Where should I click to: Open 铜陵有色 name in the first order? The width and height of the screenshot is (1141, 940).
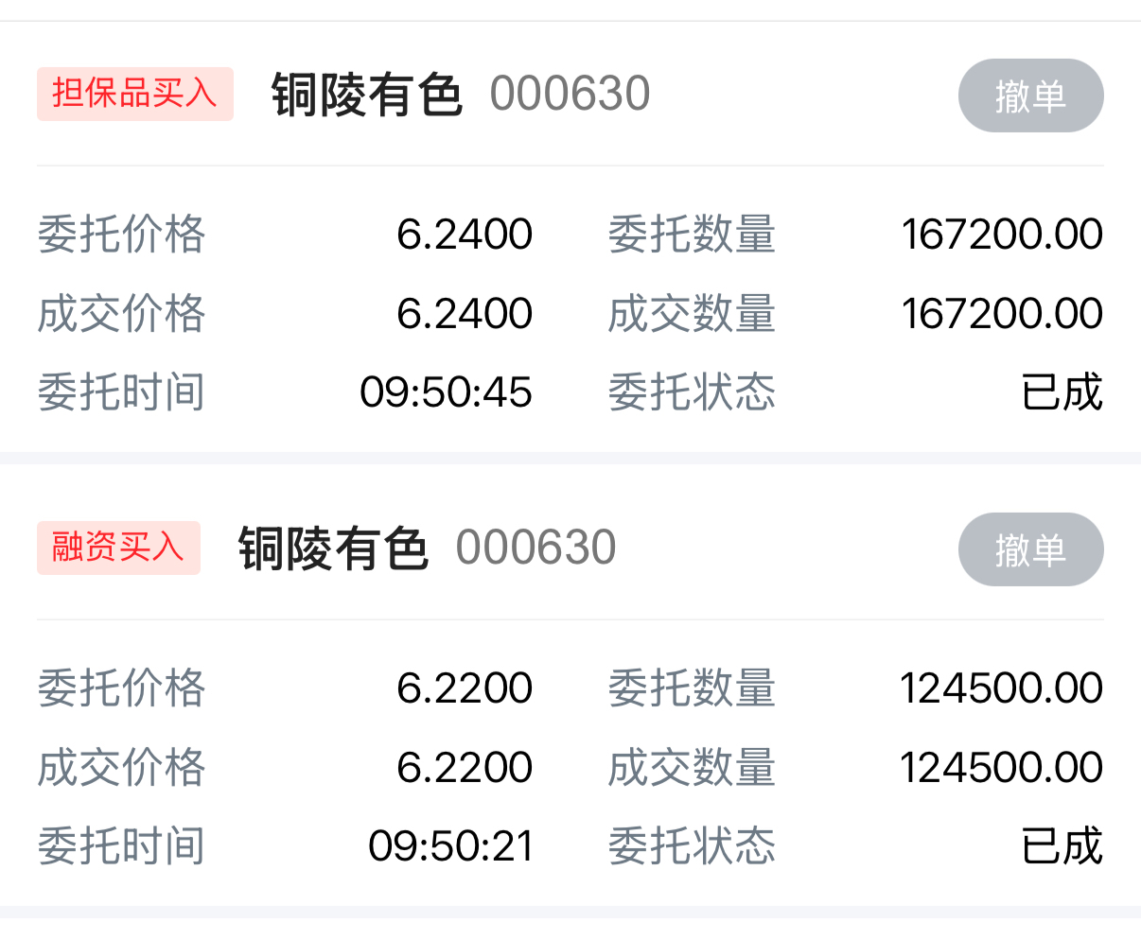click(367, 95)
